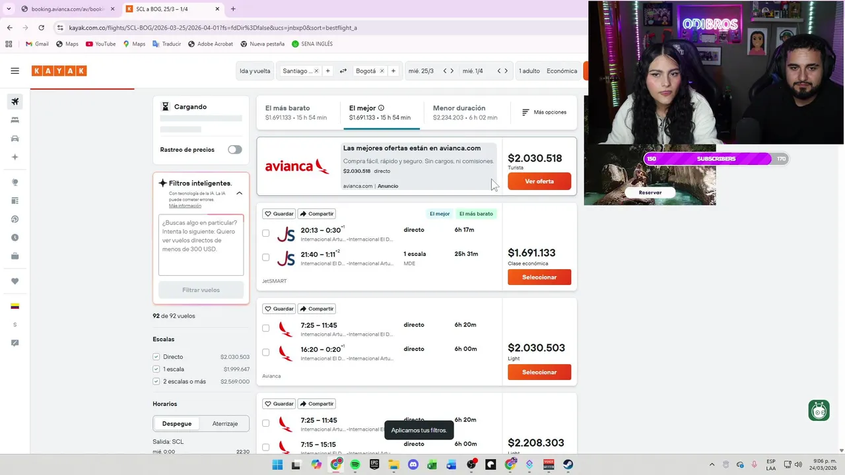The height and width of the screenshot is (475, 845).
Task: Click the info icon beside El mejor
Action: [381, 108]
